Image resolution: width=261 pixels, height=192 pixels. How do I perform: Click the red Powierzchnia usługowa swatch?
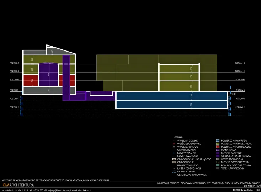click(x=218, y=147)
